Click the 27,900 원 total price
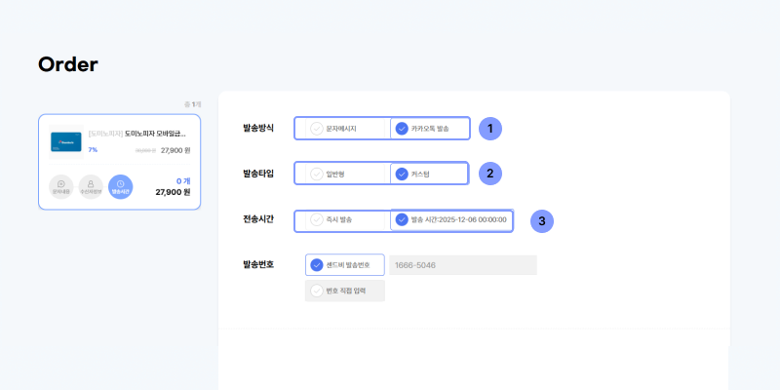Image resolution: width=780 pixels, height=390 pixels. coord(173,192)
